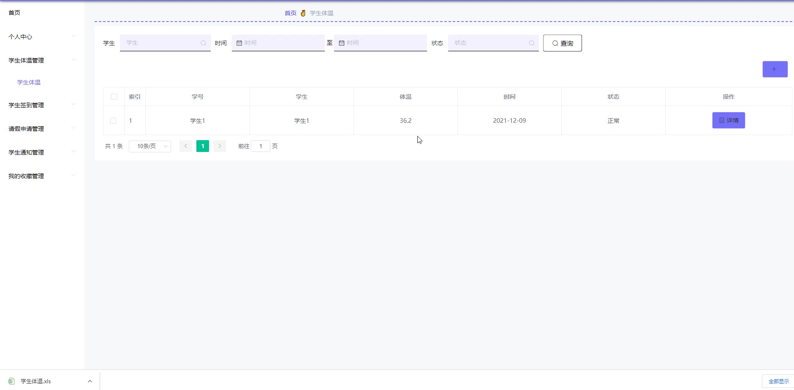The height and width of the screenshot is (390, 794).
Task: Click the 索引 column header
Action: (135, 97)
